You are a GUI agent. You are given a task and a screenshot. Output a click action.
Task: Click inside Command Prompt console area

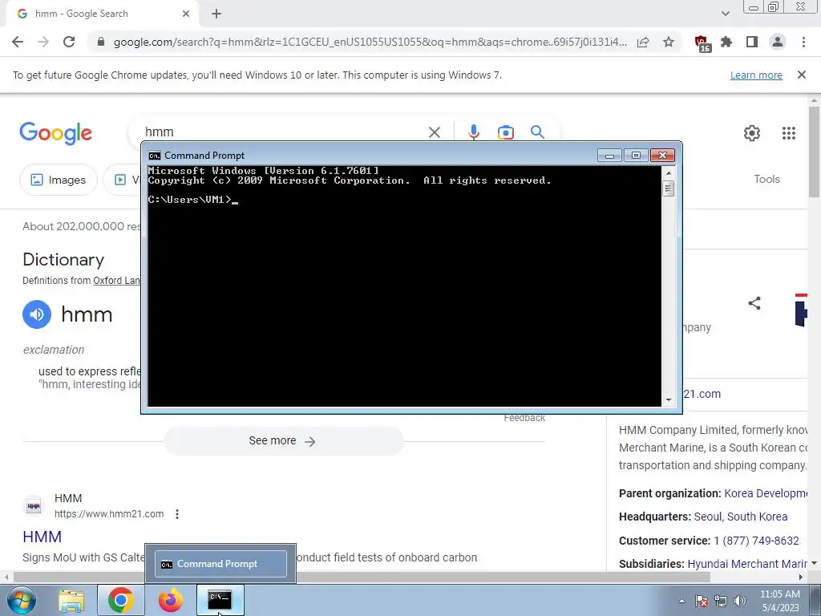point(404,286)
